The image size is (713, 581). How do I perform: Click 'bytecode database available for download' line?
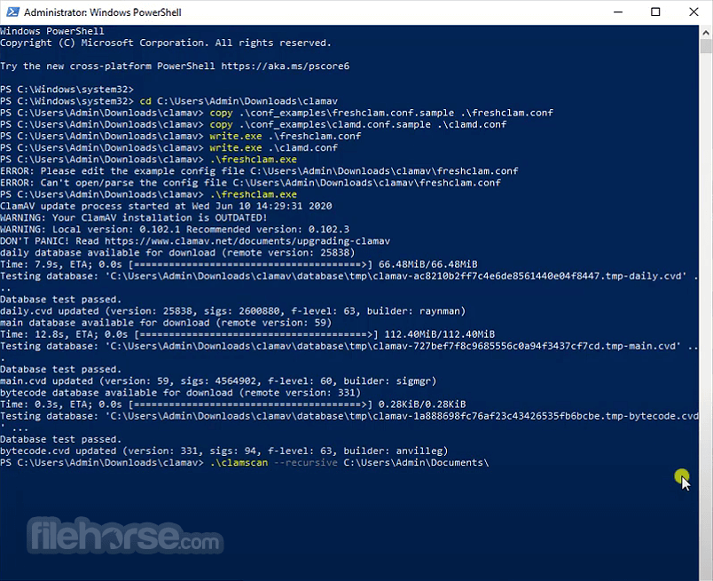(x=181, y=393)
